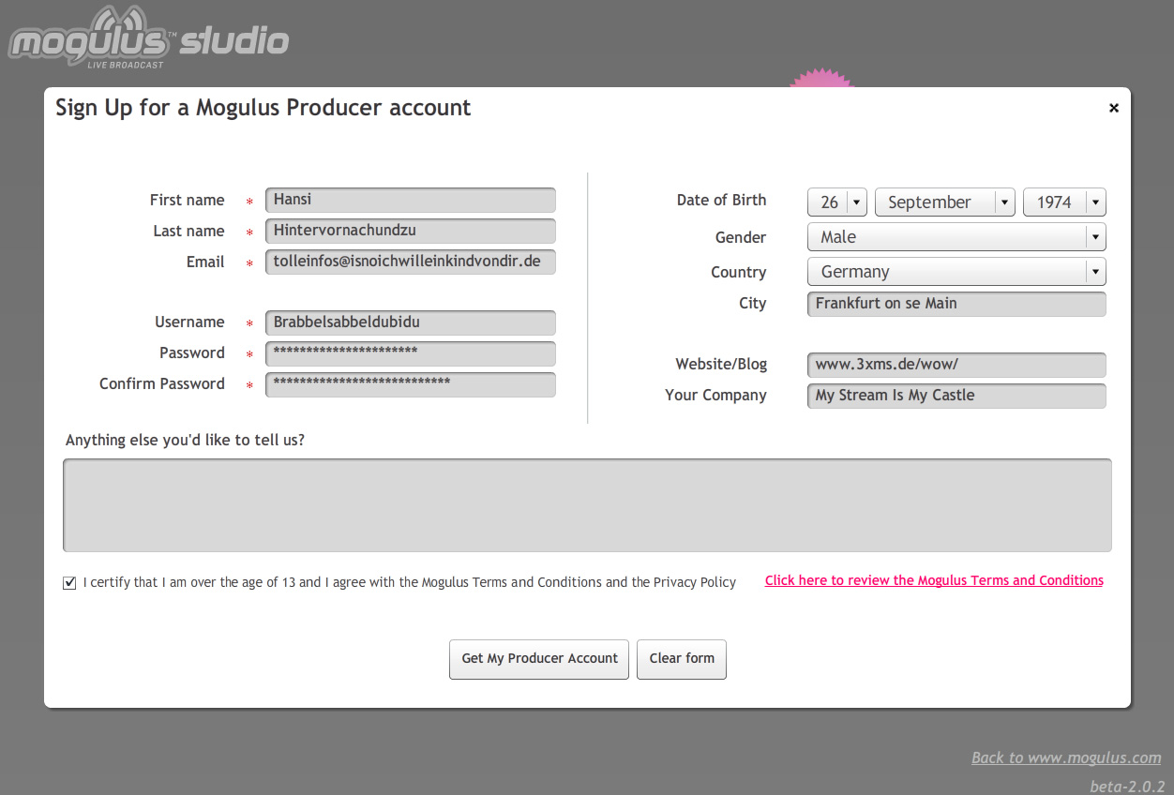
Task: Click the 'Date of Birth' label
Action: point(721,200)
